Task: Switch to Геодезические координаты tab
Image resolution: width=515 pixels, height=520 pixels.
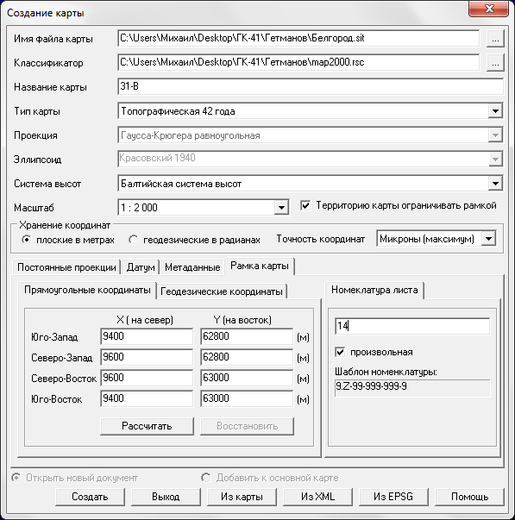Action: click(222, 291)
